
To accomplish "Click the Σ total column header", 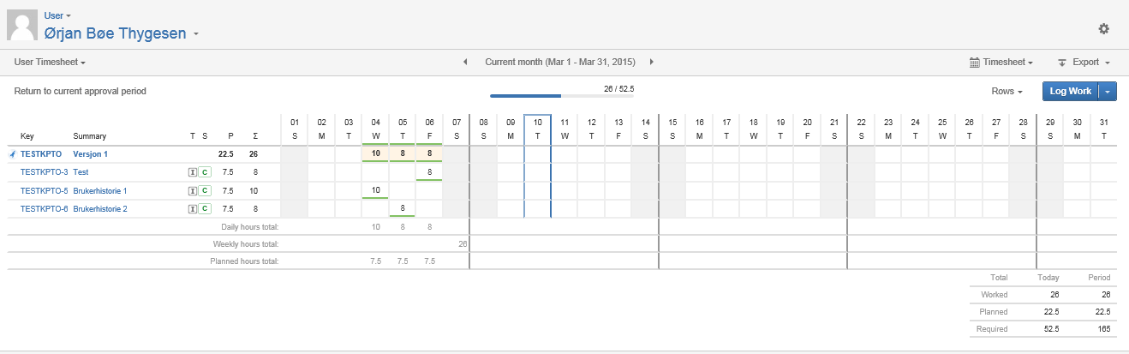I will (x=255, y=136).
